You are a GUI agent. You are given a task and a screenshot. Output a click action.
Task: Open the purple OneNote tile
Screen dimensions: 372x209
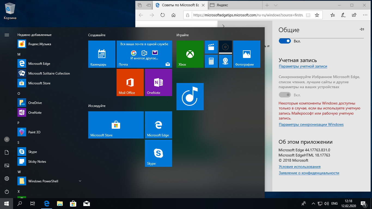click(158, 82)
